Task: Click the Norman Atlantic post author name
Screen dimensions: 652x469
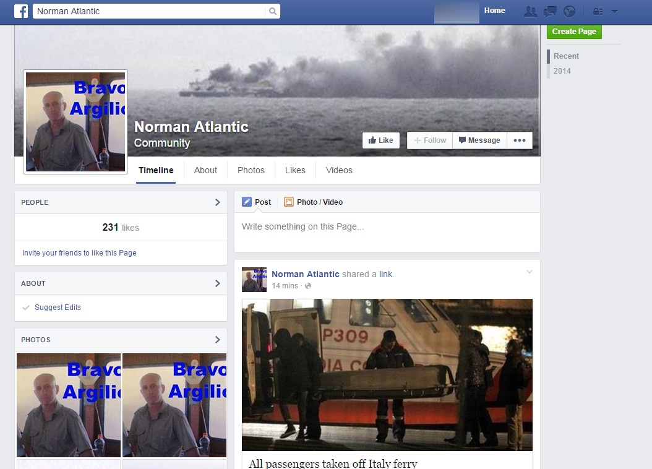Action: (x=305, y=275)
